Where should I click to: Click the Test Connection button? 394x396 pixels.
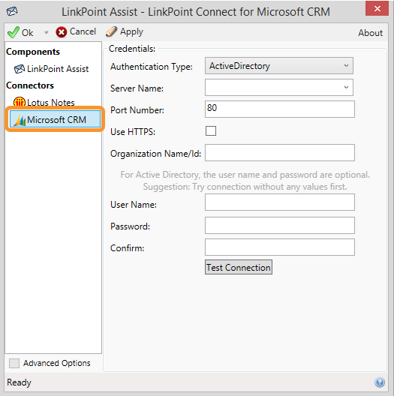(239, 267)
